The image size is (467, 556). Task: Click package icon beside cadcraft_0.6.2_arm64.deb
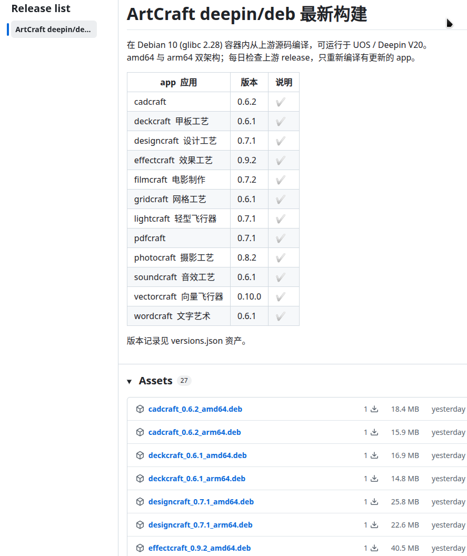[x=140, y=432]
